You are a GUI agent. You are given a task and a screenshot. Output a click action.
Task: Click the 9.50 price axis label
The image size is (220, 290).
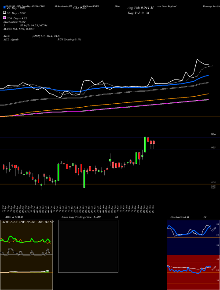(x=213, y=134)
